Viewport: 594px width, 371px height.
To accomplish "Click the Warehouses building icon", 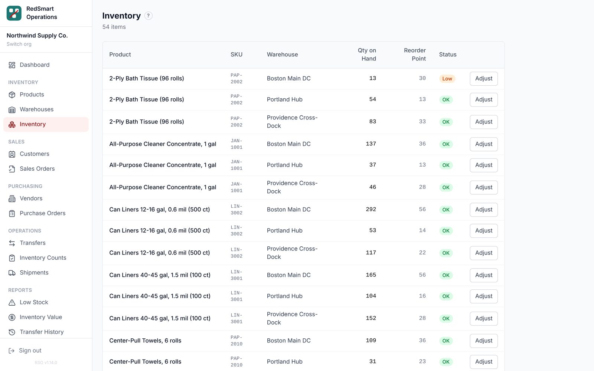I will 12,109.
